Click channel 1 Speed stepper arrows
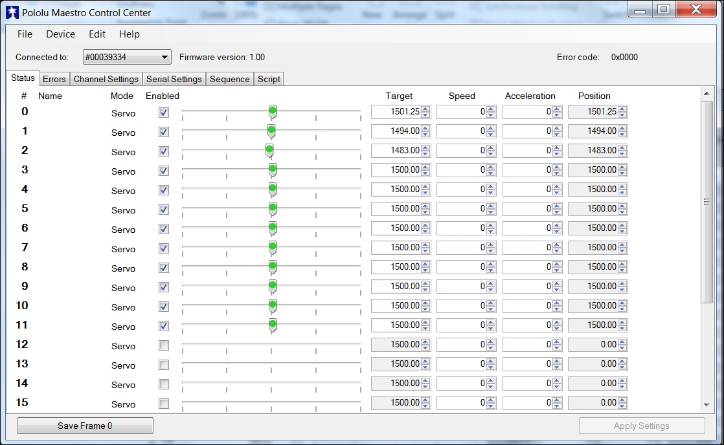Image resolution: width=724 pixels, height=445 pixels. click(x=491, y=131)
